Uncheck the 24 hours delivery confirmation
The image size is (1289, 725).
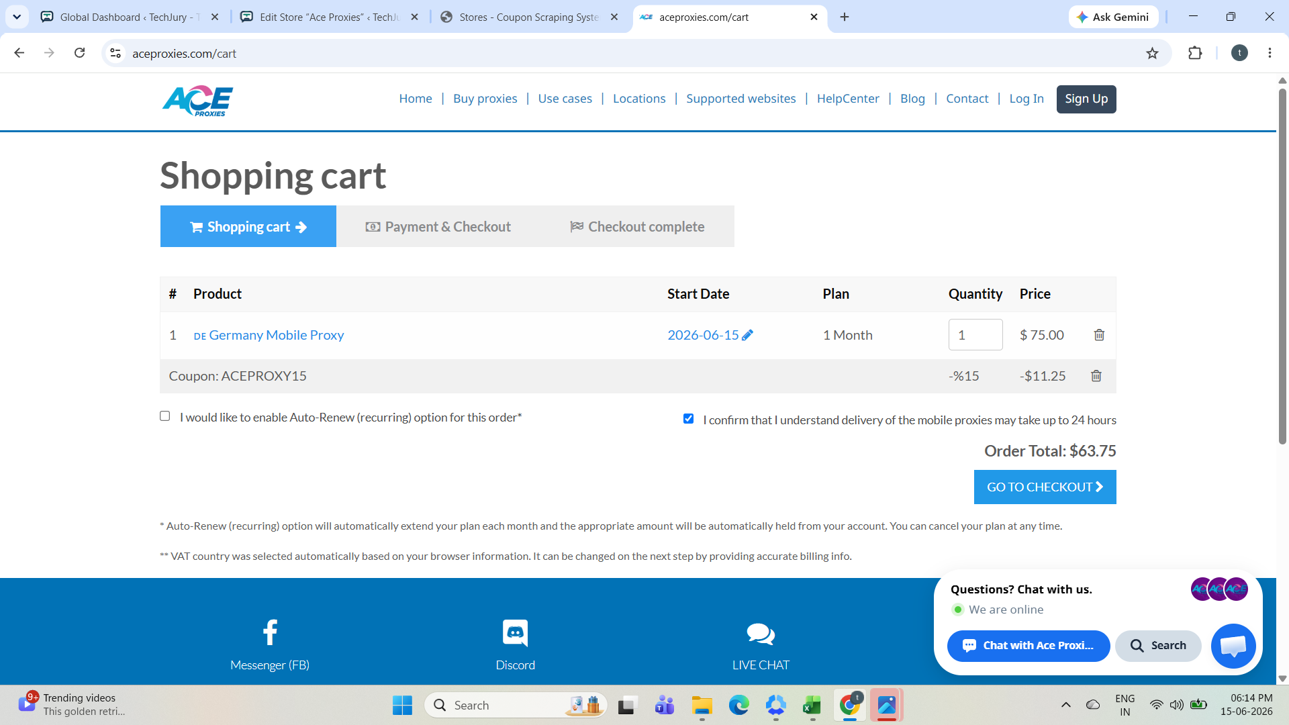[x=688, y=419]
